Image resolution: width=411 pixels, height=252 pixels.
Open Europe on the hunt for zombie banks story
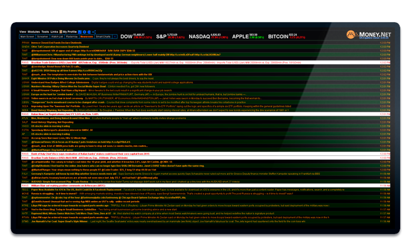coord(206,94)
